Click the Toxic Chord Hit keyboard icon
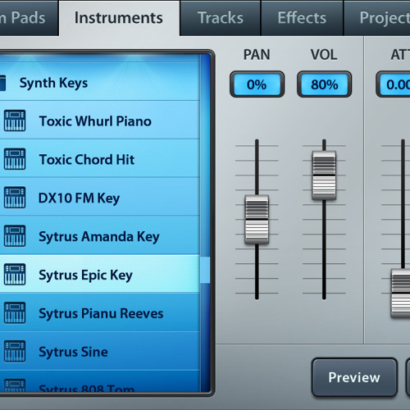 [x=15, y=159]
